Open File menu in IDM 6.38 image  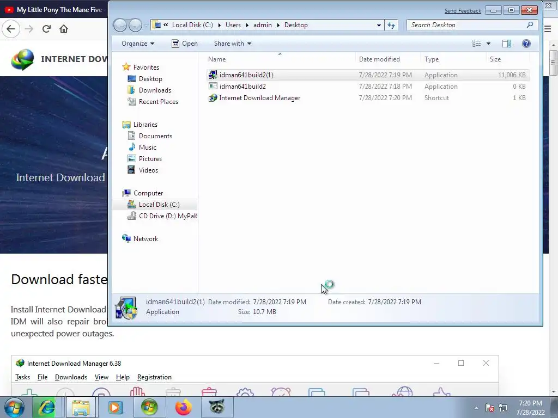click(43, 377)
